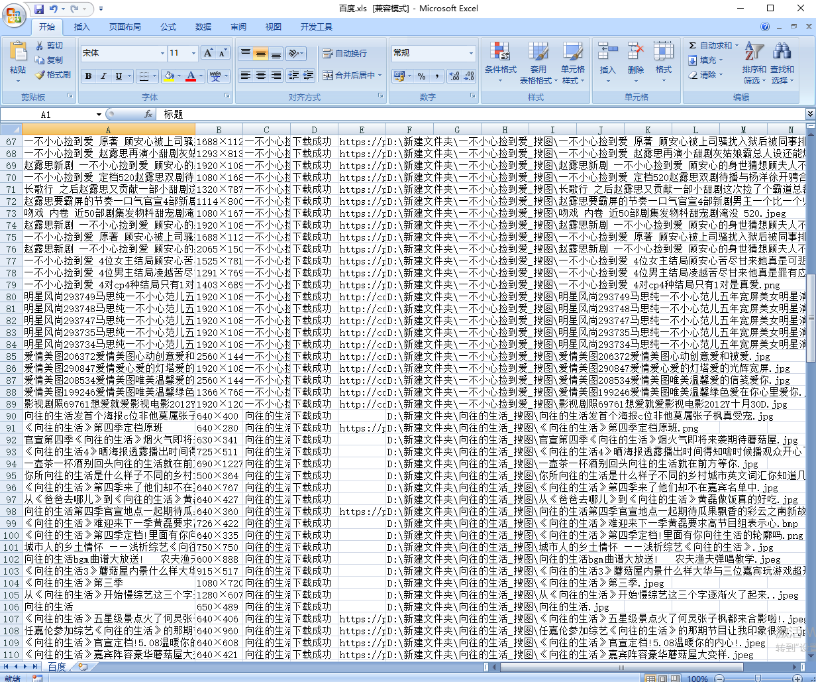Open Find and Select 查找和选择
816x682 pixels.
coord(782,63)
